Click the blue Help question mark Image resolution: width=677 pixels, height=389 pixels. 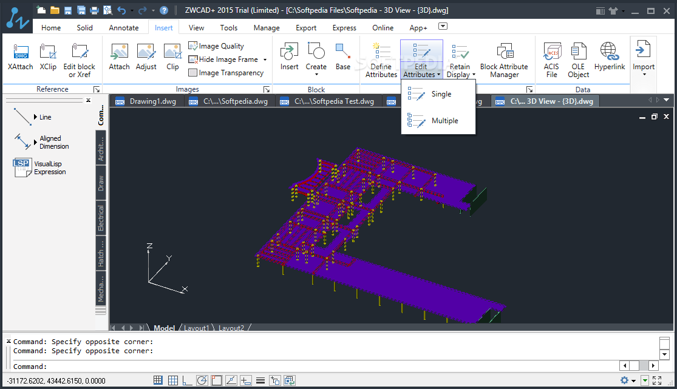coord(164,10)
